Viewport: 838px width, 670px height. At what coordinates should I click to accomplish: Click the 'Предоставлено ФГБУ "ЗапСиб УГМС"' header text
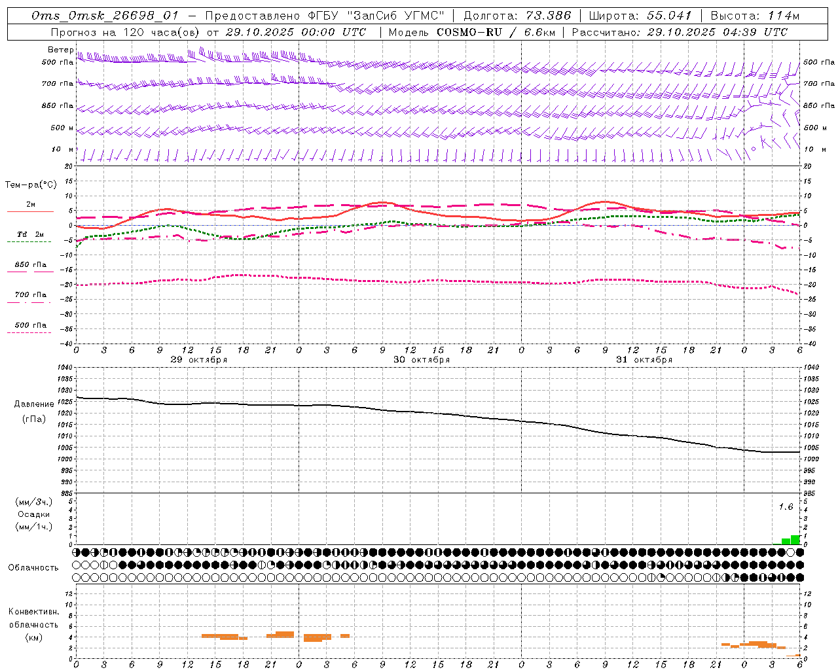pos(325,16)
